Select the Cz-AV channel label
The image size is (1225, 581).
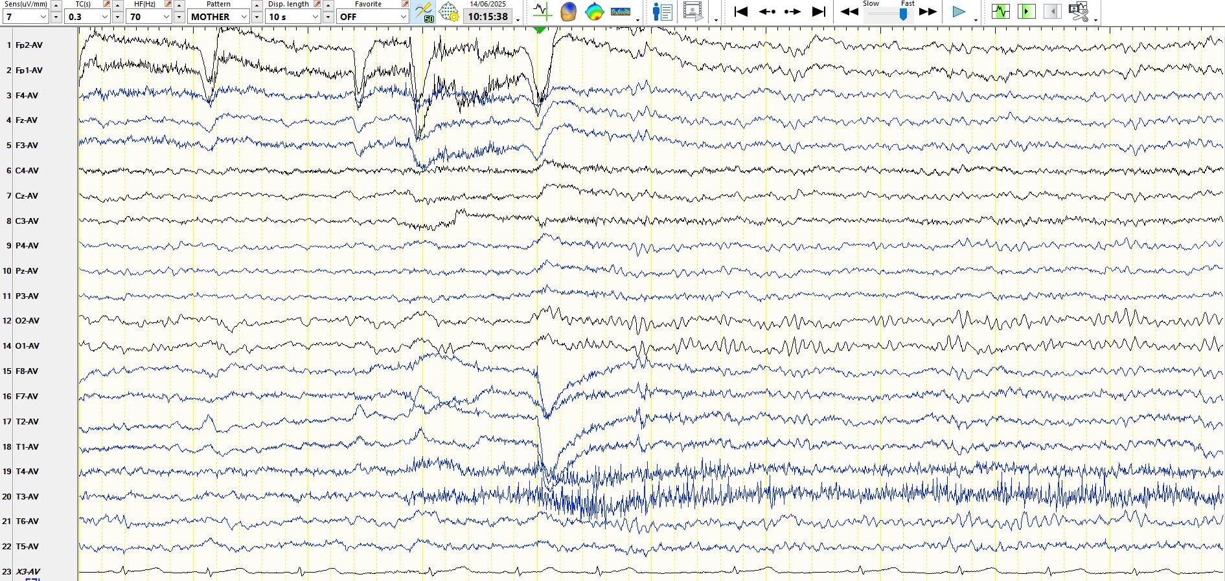[27, 196]
